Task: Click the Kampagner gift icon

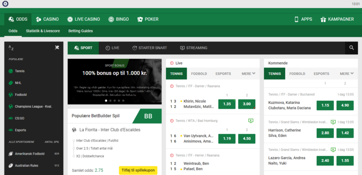Action: point(323,19)
